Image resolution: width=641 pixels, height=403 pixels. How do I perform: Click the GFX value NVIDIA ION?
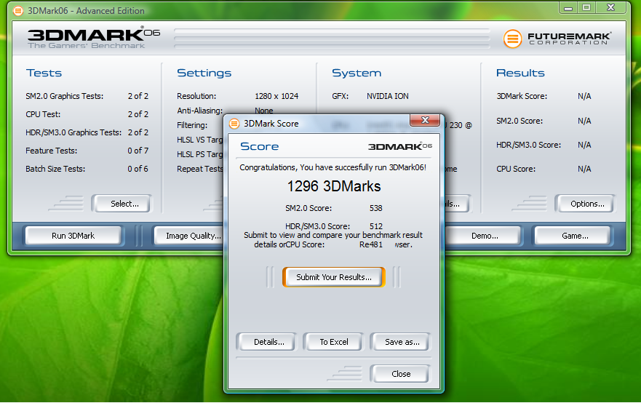tap(387, 96)
